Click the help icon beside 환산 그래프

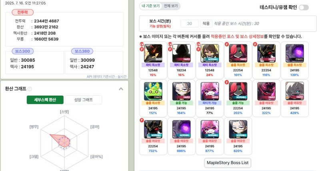[30, 89]
